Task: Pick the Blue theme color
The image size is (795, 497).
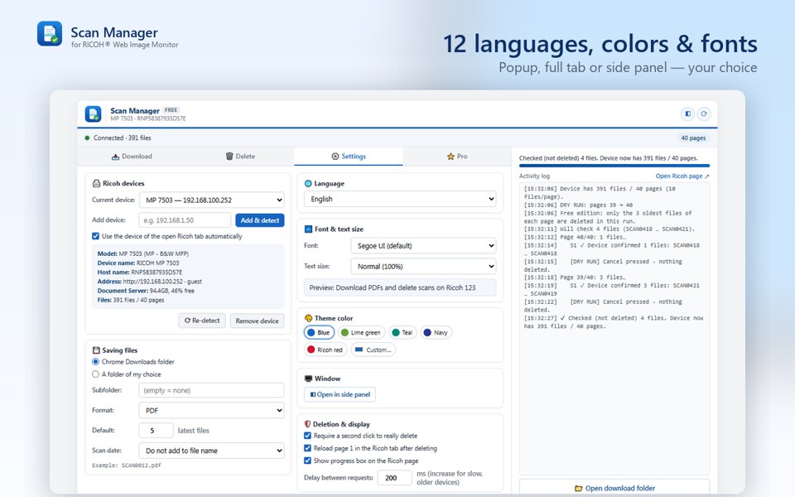Action: click(x=319, y=333)
